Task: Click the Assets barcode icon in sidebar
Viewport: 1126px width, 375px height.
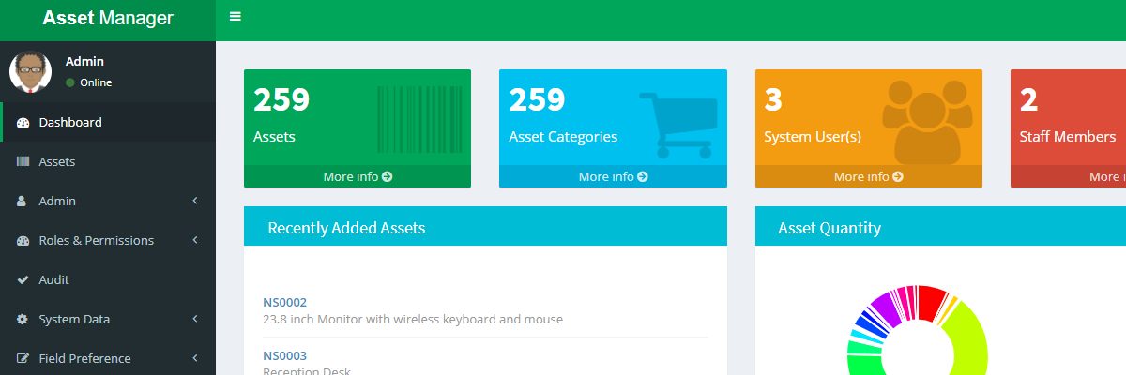Action: 23,162
